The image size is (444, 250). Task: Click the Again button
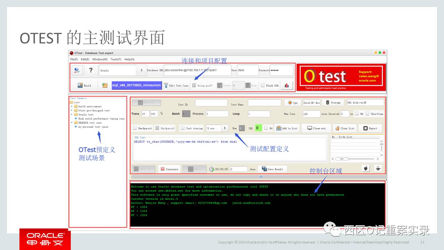pyautogui.click(x=194, y=169)
